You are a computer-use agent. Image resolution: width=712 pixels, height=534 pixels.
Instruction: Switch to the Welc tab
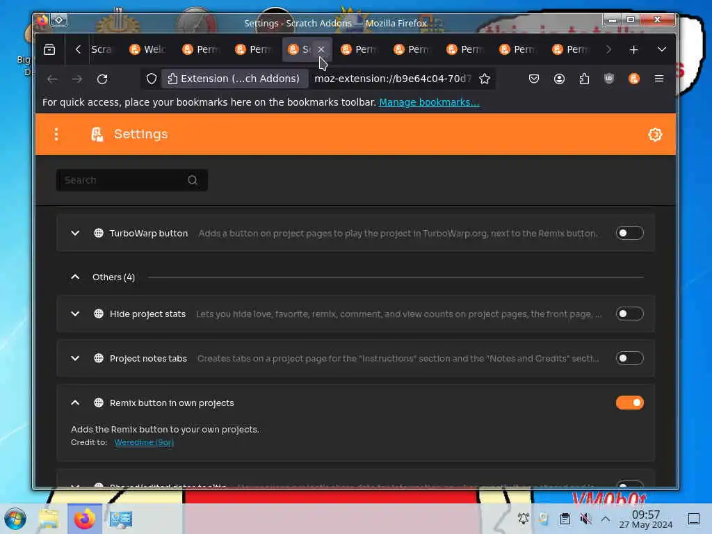147,49
